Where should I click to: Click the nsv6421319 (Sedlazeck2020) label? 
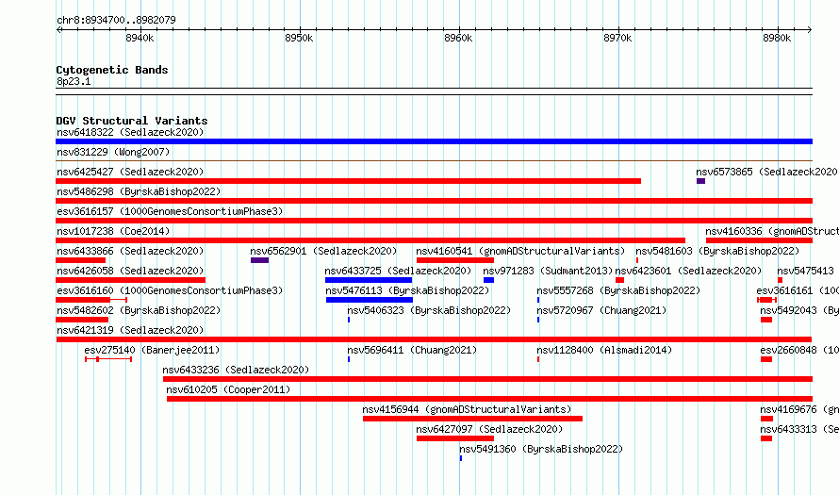click(x=130, y=330)
